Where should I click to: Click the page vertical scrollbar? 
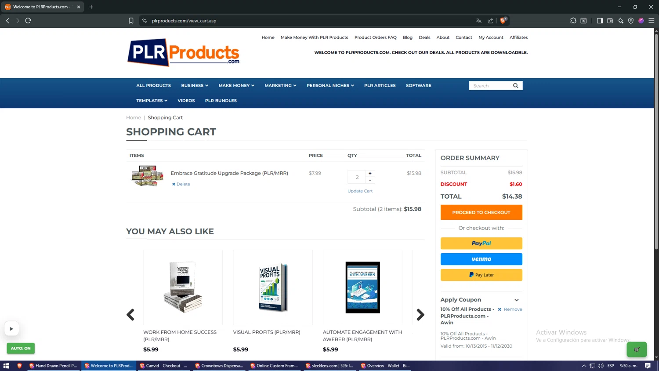click(656, 141)
